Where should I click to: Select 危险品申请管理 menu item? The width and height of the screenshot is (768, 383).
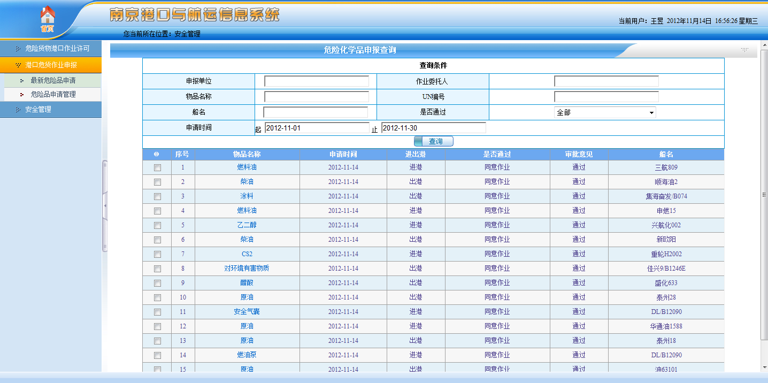point(53,95)
